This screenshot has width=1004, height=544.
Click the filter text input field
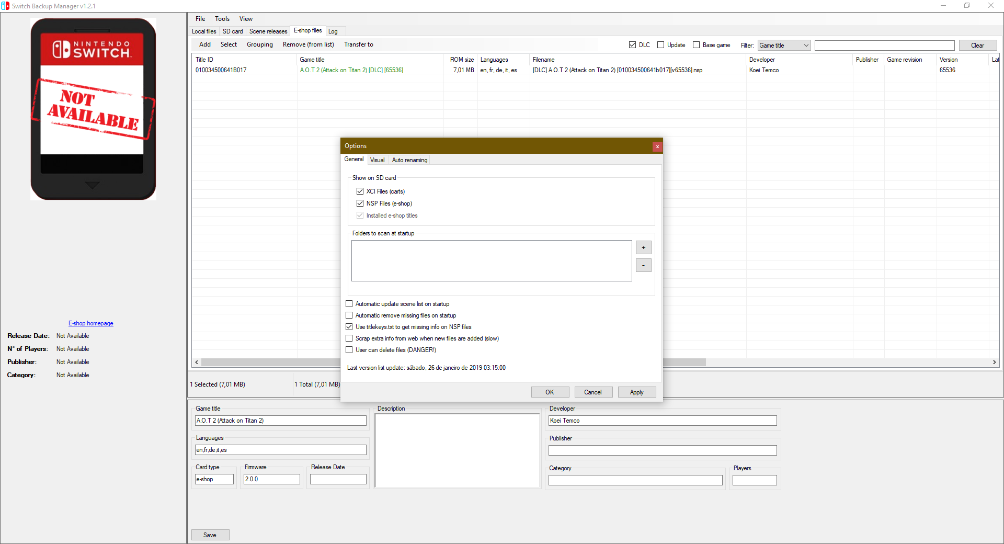(x=885, y=46)
